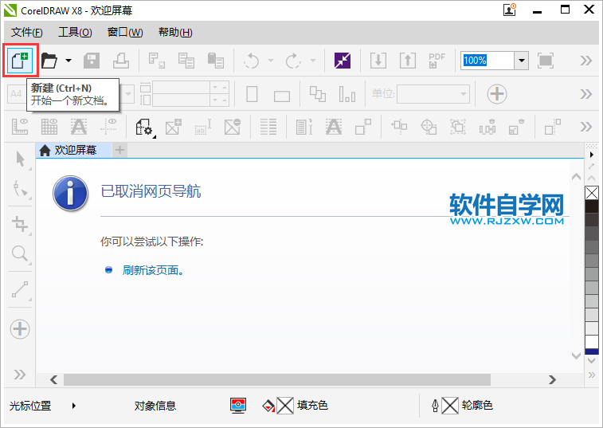The width and height of the screenshot is (603, 428).
Task: Click the color proofing monitor icon
Action: [x=238, y=406]
